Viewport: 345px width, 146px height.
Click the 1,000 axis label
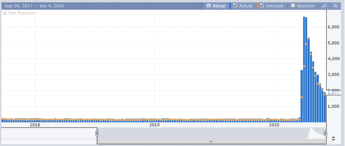(x=334, y=106)
